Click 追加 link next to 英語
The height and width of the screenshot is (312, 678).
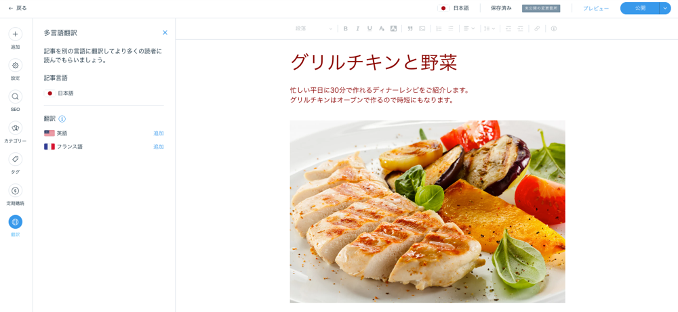click(158, 133)
